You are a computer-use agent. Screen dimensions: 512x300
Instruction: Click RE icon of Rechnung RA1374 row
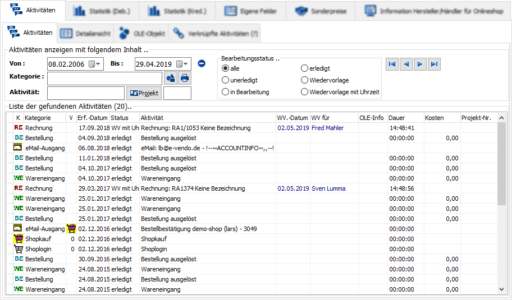coord(19,188)
